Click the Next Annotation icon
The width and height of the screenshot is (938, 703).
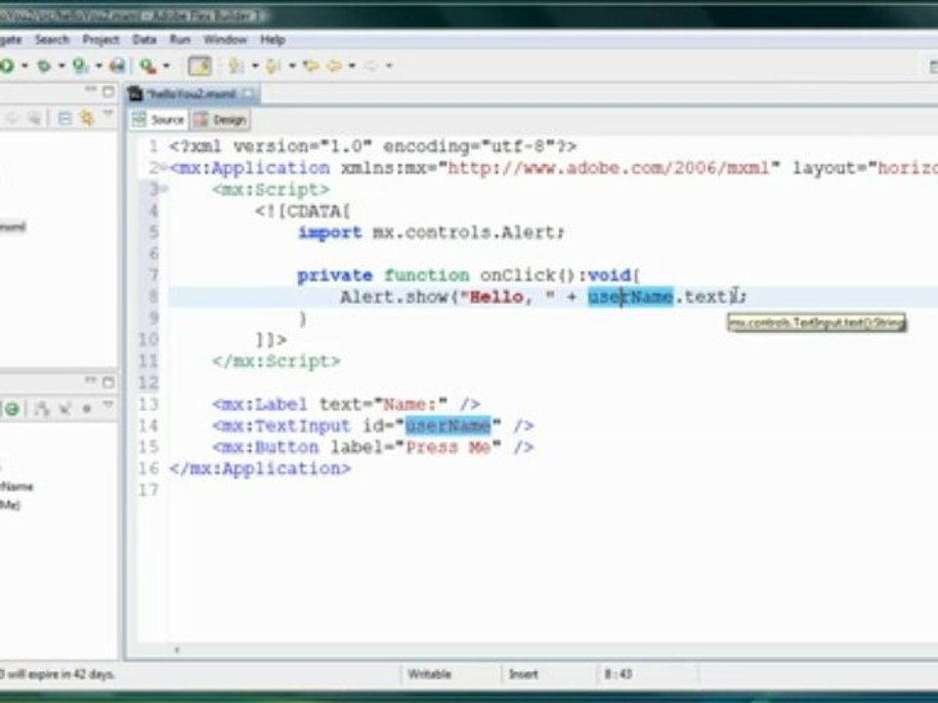coord(236,65)
